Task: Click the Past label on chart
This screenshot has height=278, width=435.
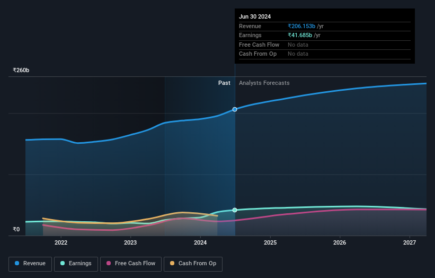Action: [x=224, y=83]
